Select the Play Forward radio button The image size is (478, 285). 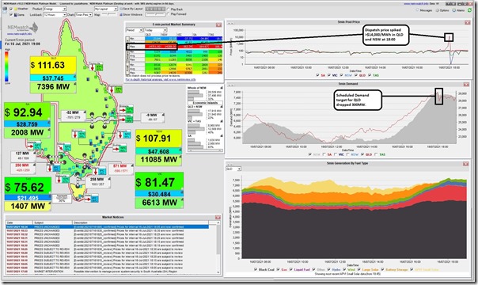pos(169,14)
